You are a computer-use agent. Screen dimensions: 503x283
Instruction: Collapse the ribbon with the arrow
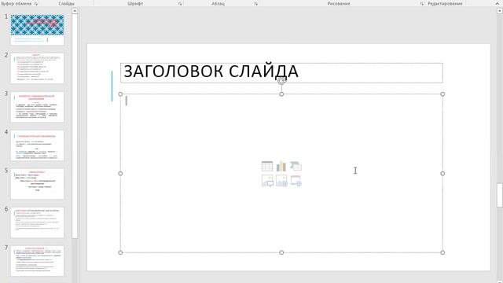click(x=497, y=3)
